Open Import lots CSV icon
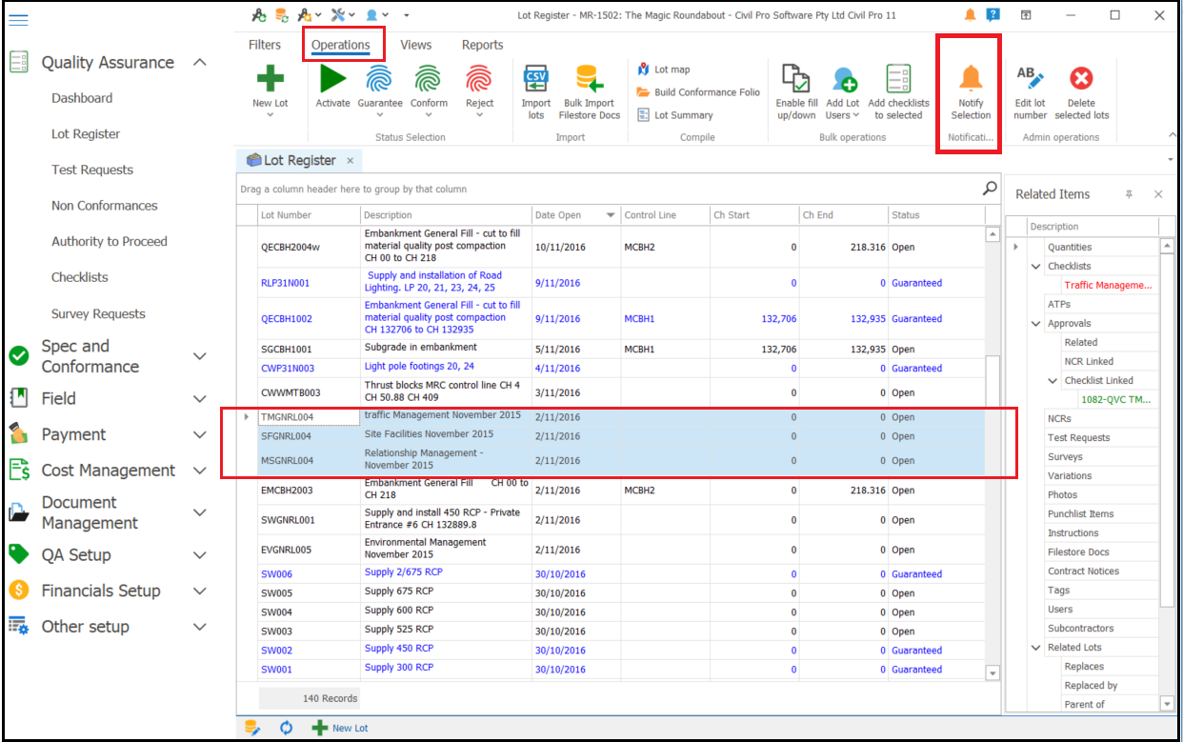 536,78
